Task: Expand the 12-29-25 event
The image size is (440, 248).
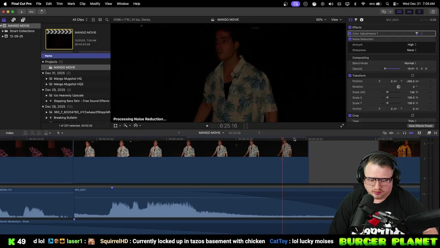Action: 3,36
